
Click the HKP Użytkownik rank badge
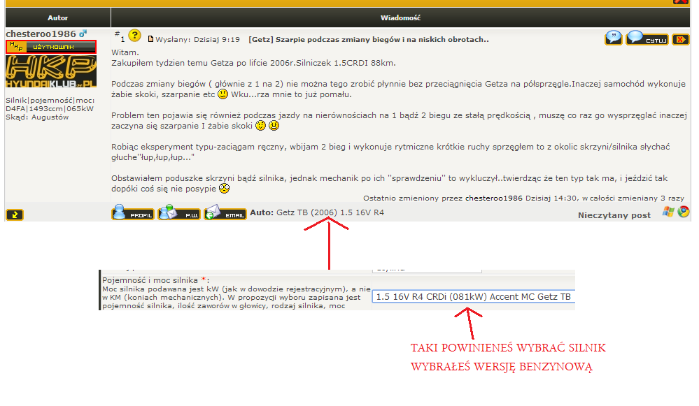(x=51, y=47)
